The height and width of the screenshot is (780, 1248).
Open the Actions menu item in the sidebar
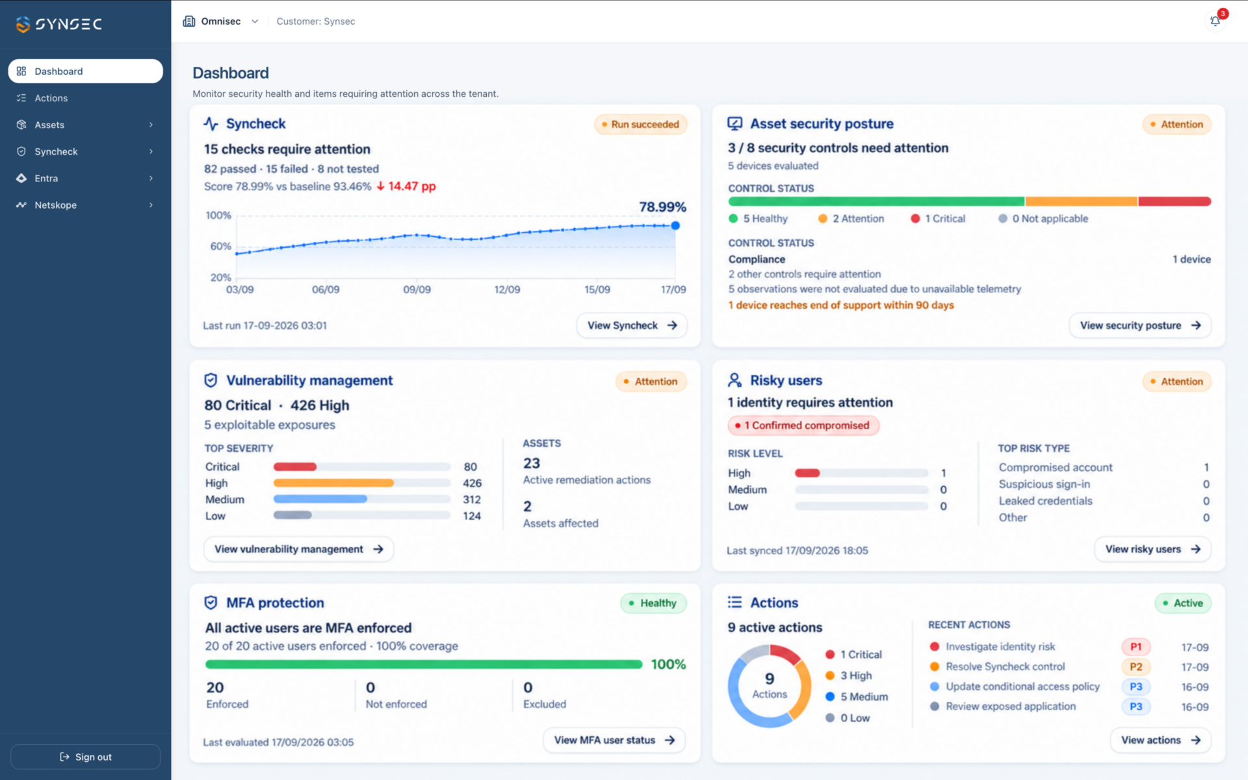pos(85,98)
